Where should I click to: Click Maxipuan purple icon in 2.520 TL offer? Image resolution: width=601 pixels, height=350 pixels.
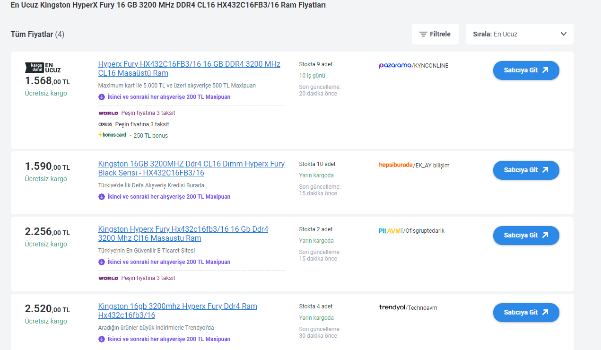[101, 339]
